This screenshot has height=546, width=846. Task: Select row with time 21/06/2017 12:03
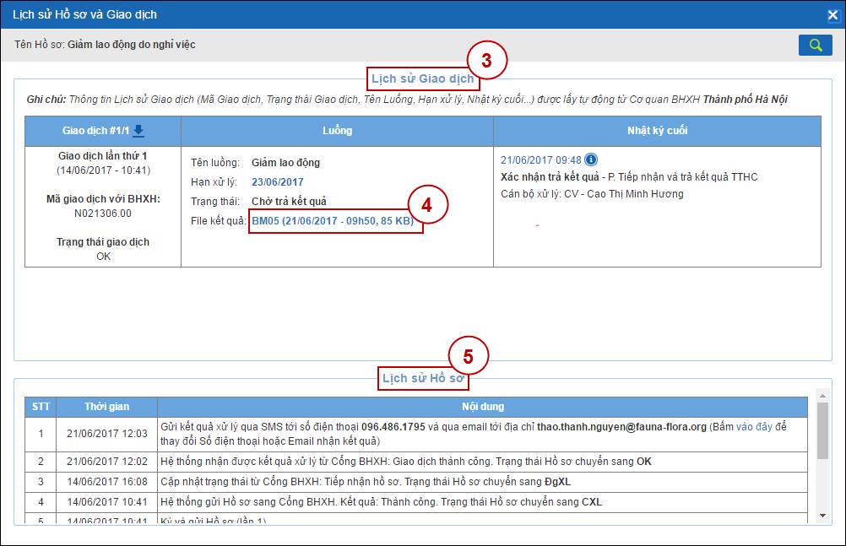[x=416, y=435]
